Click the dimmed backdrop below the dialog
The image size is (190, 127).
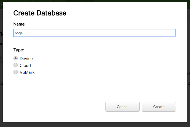click(x=95, y=125)
